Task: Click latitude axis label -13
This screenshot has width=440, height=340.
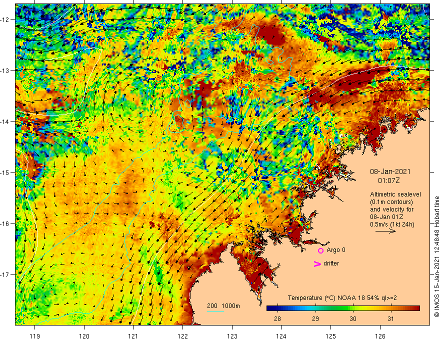Action: tap(5, 70)
